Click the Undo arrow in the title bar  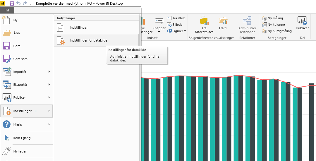click(x=18, y=4)
